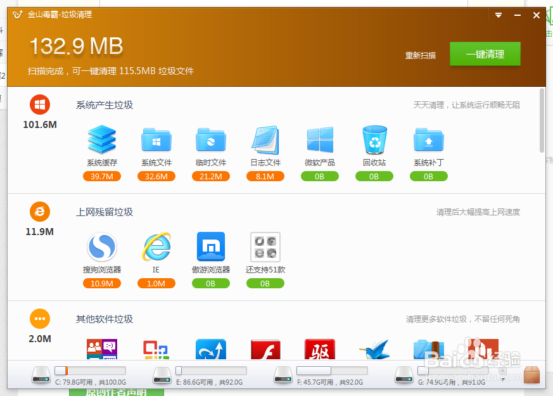Open the 回收站 recycle bin cleanup item
The image size is (553, 396).
(x=374, y=139)
